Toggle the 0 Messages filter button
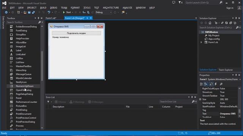This screenshot has width=243, height=136. pos(96,102)
